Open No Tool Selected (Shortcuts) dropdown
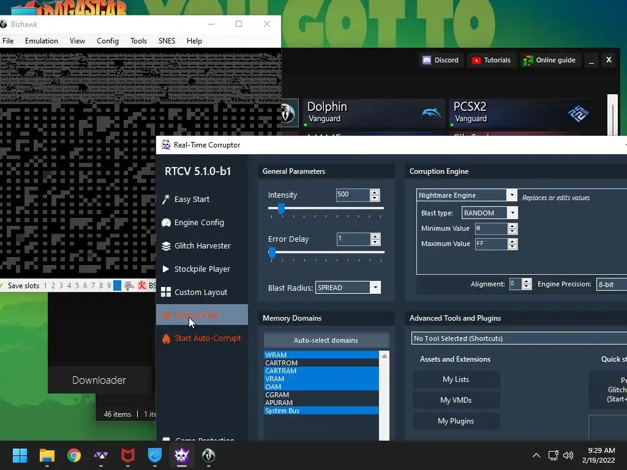This screenshot has height=470, width=627. [519, 338]
